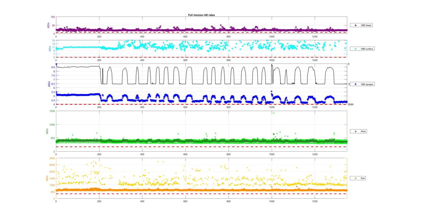The height and width of the screenshot is (223, 431).
Task: Click the '8.5' tick on apogee axis
Action: pos(53,67)
